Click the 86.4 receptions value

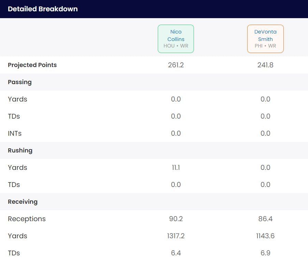pos(265,219)
